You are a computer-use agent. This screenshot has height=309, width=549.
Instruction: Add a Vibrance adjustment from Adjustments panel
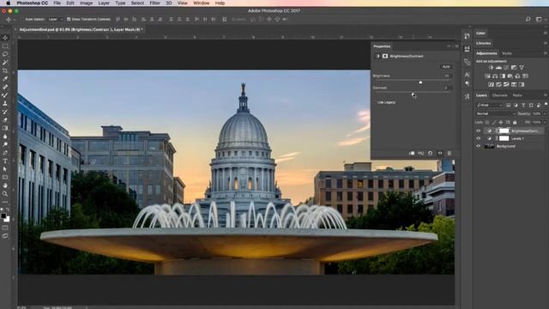(522, 68)
